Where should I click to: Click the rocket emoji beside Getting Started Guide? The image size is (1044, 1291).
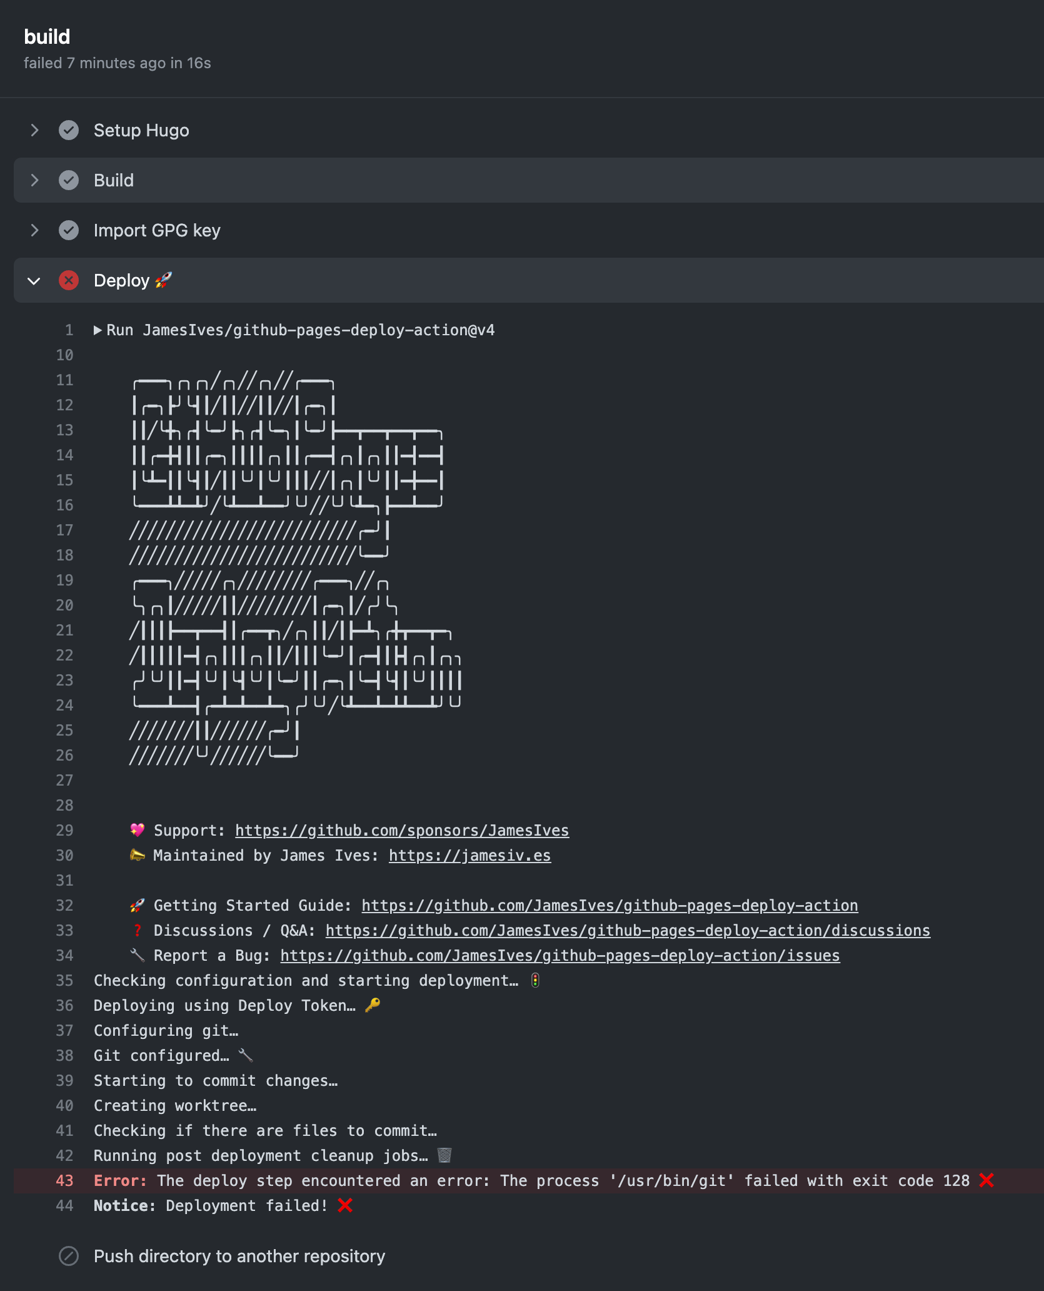[x=137, y=905]
